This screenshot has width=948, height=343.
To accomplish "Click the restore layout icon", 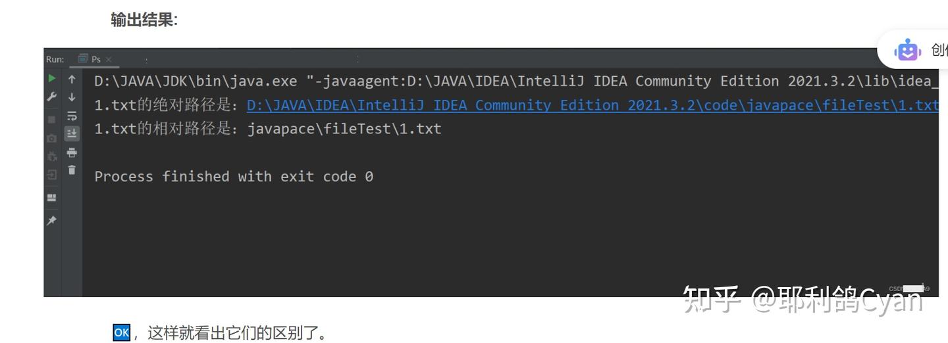I will click(x=52, y=197).
